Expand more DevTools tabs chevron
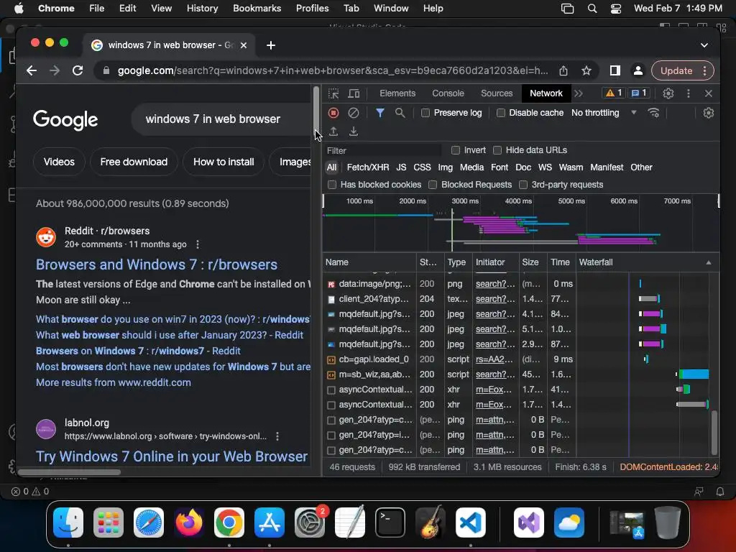 pyautogui.click(x=579, y=93)
